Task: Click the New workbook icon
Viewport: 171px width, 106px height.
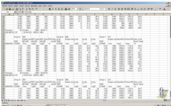Action: coord(4,9)
